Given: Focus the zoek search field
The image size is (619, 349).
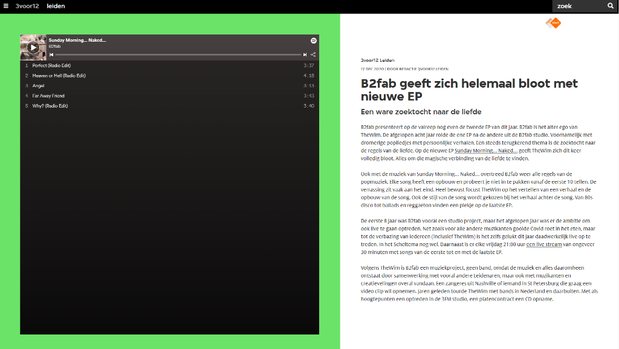Looking at the screenshot, I should pos(580,6).
